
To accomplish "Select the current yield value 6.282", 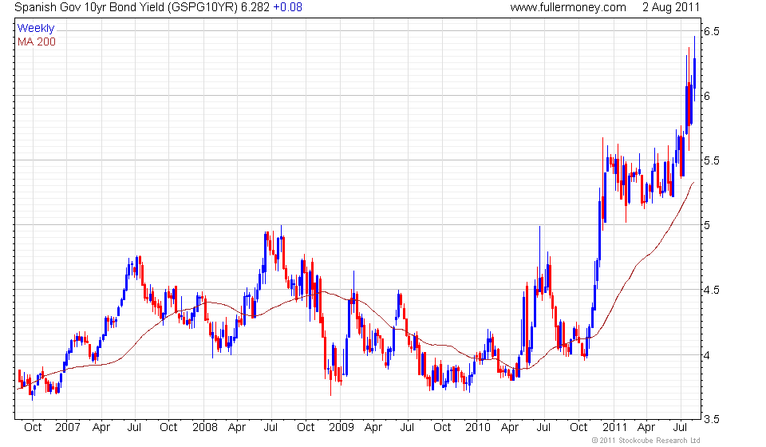I will click(255, 7).
